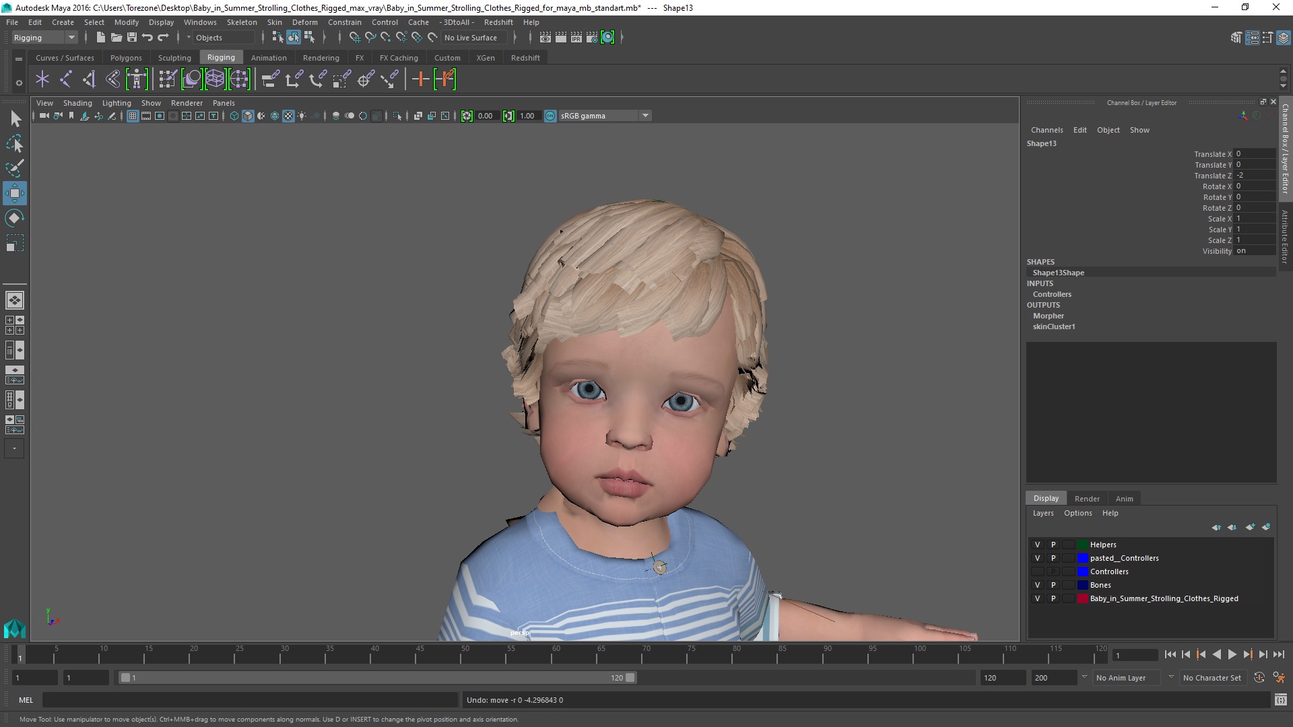The image size is (1293, 727).
Task: Open the HumanIK character shelf icon
Action: click(x=137, y=79)
